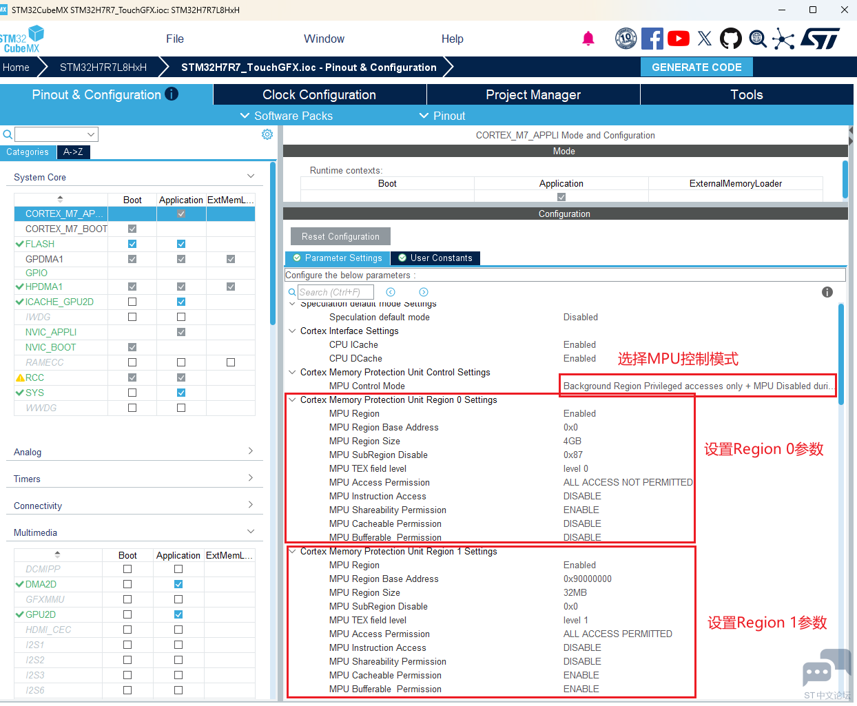Screen dimensions: 857x706
Task: Toggle FLASH Boot checkbox
Action: point(132,244)
